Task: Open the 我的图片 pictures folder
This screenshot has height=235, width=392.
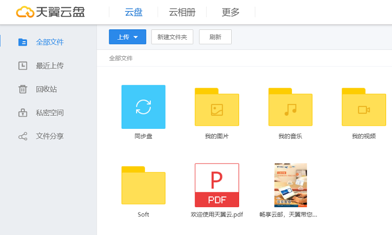Action: click(217, 109)
